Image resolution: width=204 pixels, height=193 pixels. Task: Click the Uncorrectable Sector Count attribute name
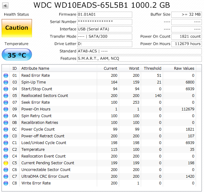46,170
